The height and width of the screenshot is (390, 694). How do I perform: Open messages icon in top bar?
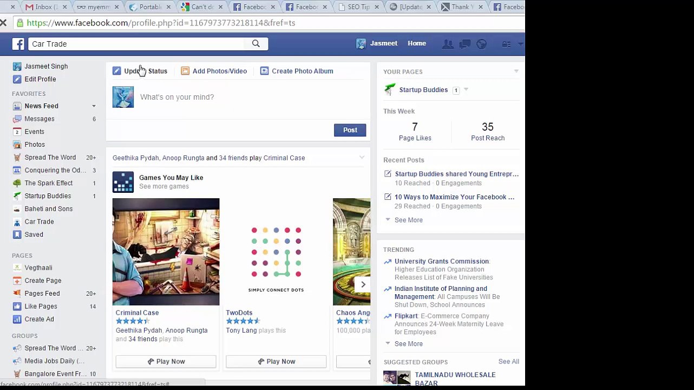464,44
